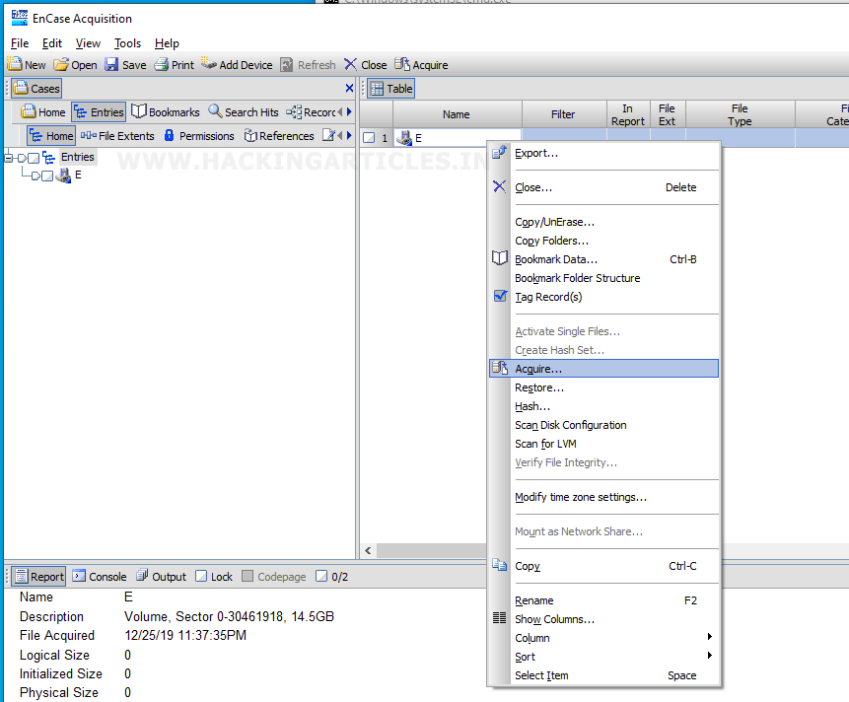Click the Close X icon in toolbar

tap(351, 64)
